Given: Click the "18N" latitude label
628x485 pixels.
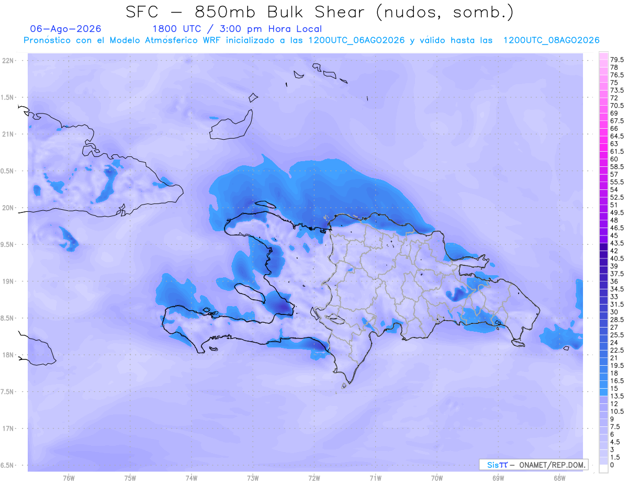Looking at the screenshot, I should pos(9,355).
